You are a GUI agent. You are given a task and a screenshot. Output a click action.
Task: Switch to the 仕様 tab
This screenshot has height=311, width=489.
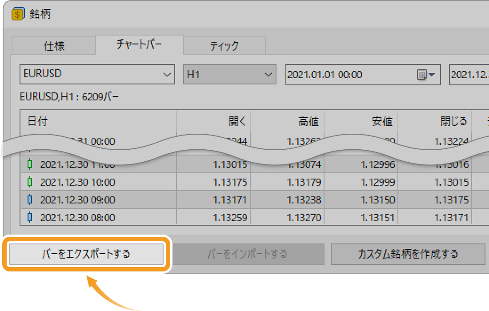point(54,46)
